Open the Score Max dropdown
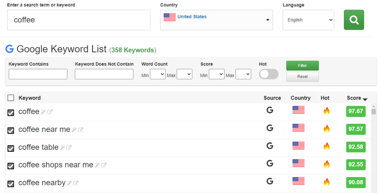 (243, 74)
